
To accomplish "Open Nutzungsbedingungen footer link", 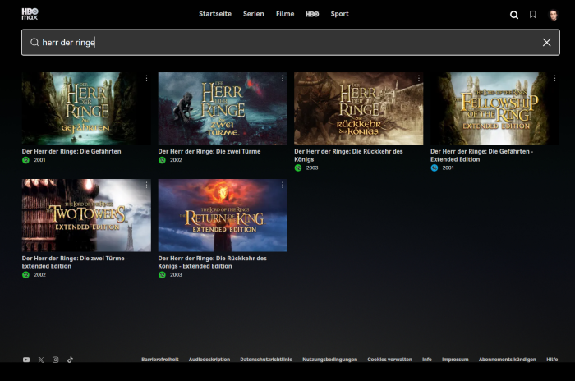I will tap(329, 360).
